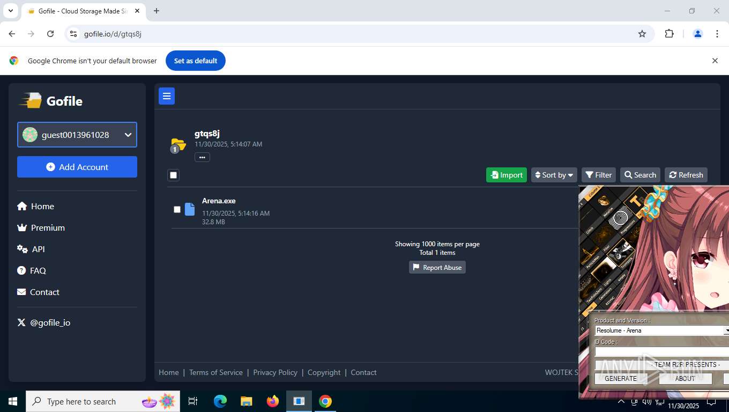This screenshot has height=412, width=729.
Task: Click the gtqs8j folder title
Action: 207,134
